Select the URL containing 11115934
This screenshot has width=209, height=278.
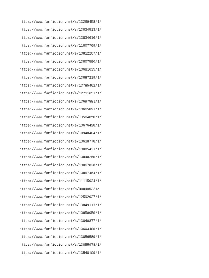(60, 181)
